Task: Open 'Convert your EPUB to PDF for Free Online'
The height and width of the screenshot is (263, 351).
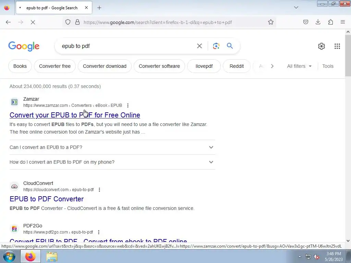Action: [x=75, y=115]
